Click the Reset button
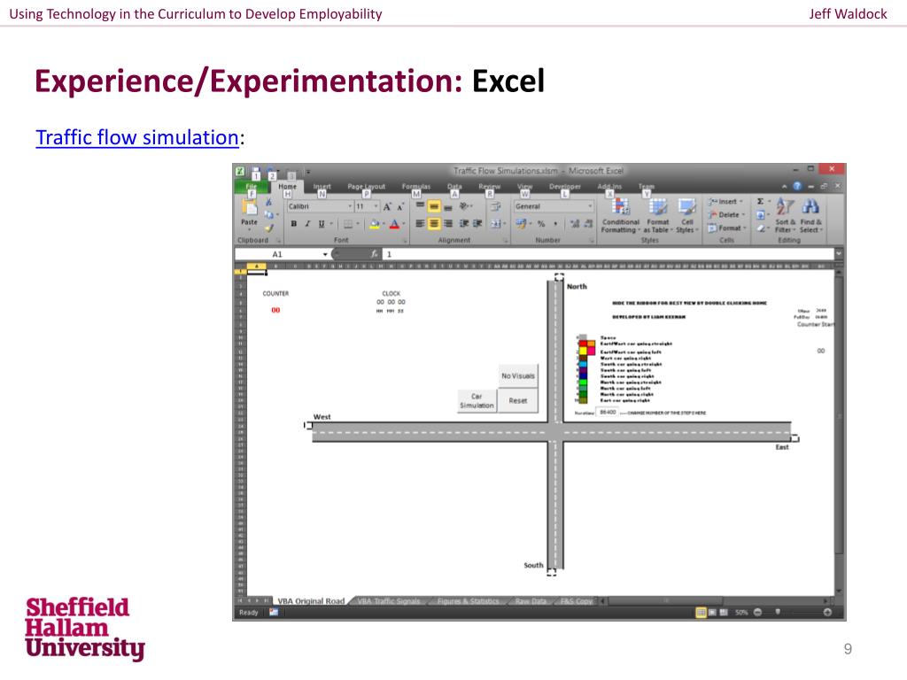907x680 pixels. pyautogui.click(x=518, y=401)
